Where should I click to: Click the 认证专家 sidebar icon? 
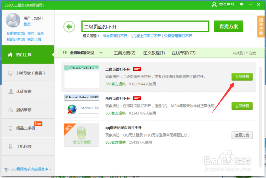click(x=11, y=91)
